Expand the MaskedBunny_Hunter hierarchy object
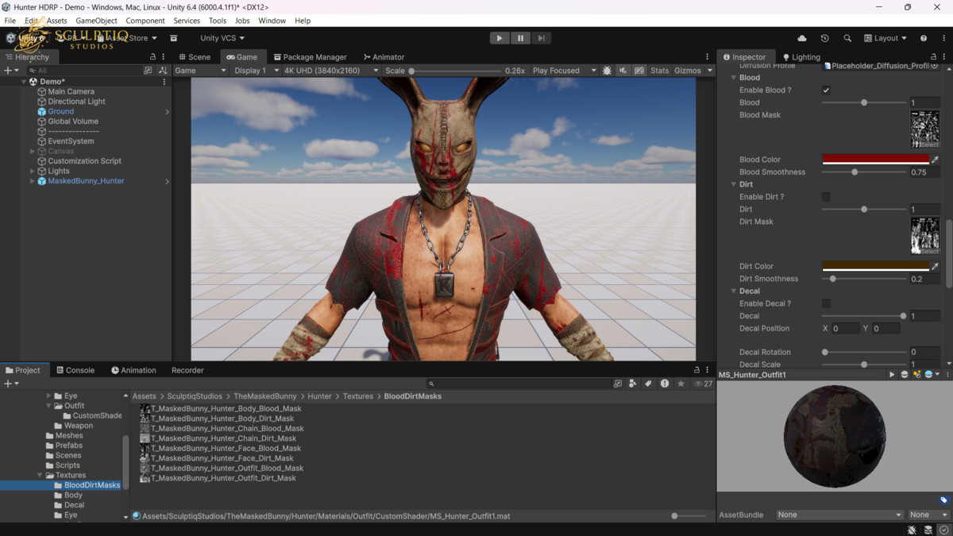The image size is (953, 536). 33,181
